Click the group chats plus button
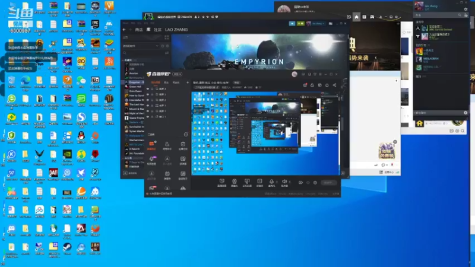The width and height of the screenshot is (475, 267). (465, 113)
